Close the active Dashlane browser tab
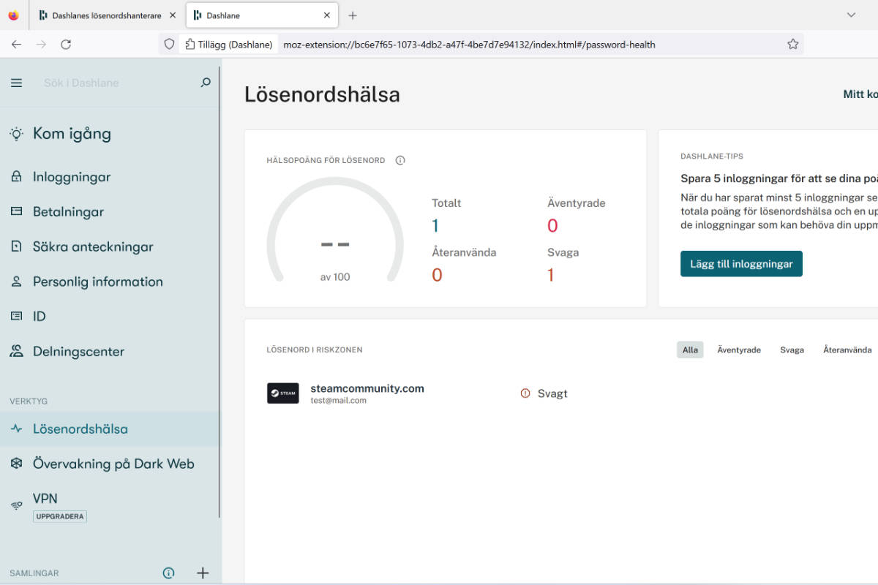Viewport: 878px width, 585px height. click(326, 15)
